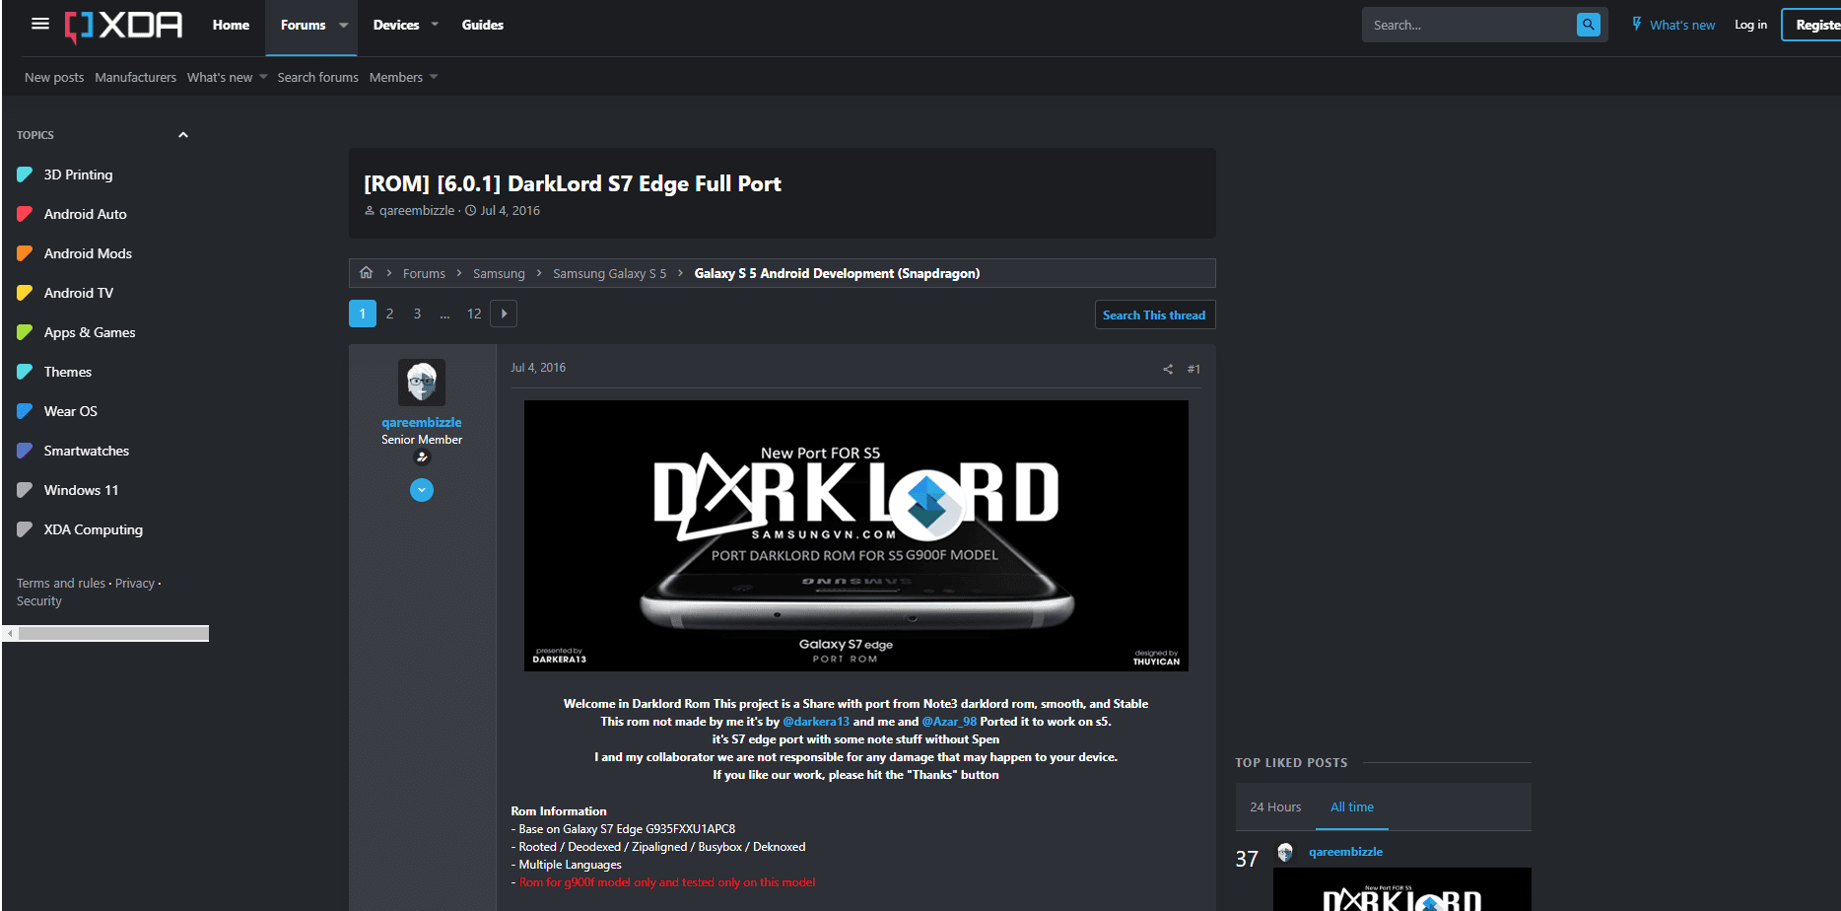Open the DarkLord banner image

coord(855,535)
